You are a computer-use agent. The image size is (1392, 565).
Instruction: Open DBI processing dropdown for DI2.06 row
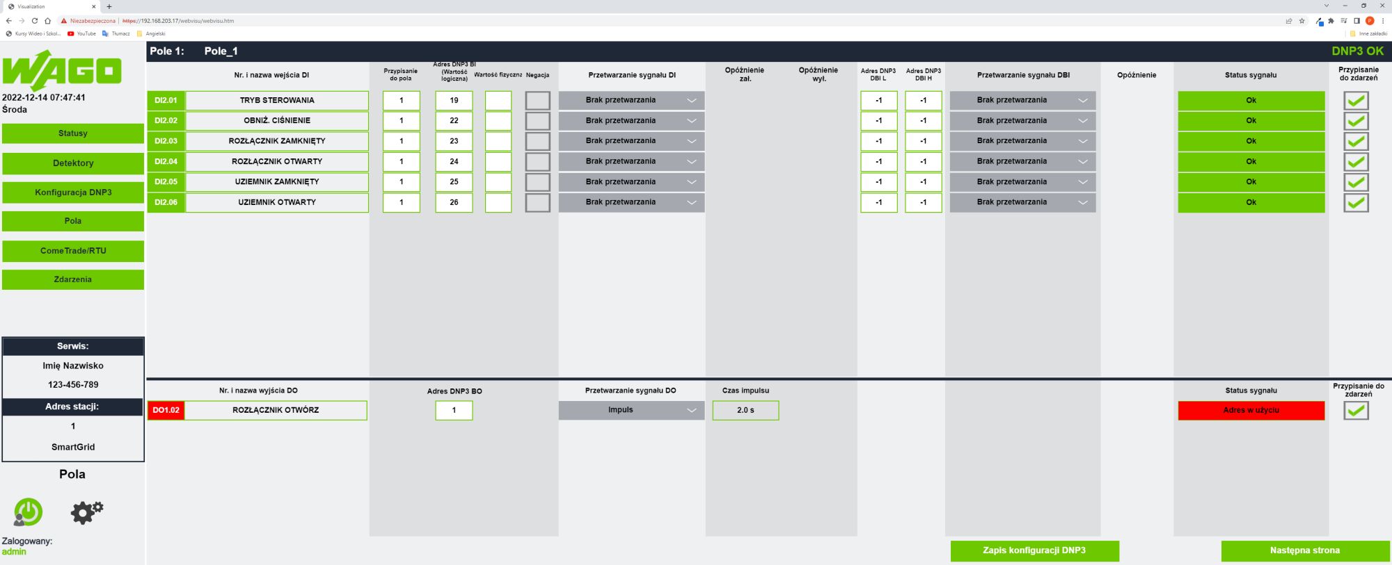click(x=1022, y=202)
